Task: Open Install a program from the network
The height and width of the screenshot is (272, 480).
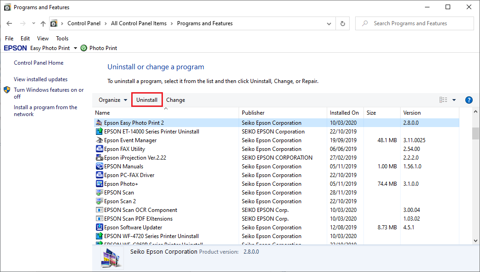Action: 45,111
